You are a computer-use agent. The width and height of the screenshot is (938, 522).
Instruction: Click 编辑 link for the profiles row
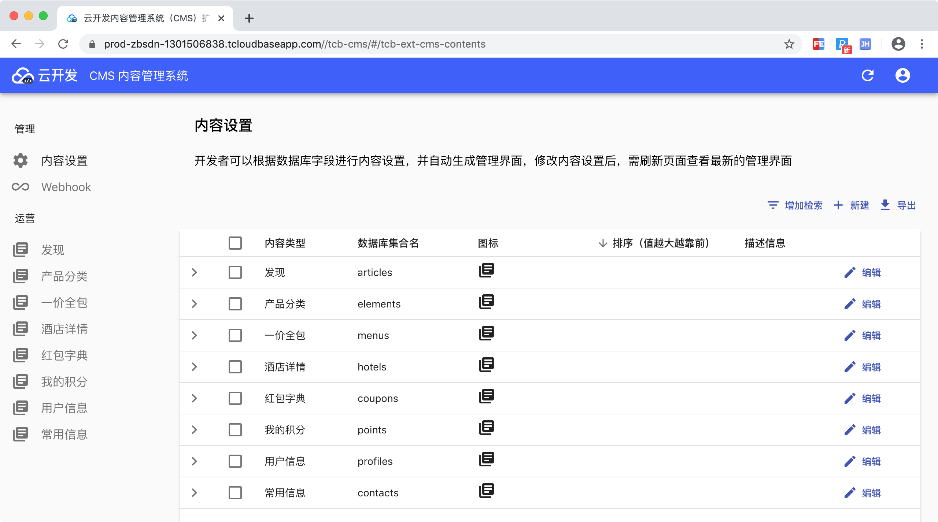(871, 462)
